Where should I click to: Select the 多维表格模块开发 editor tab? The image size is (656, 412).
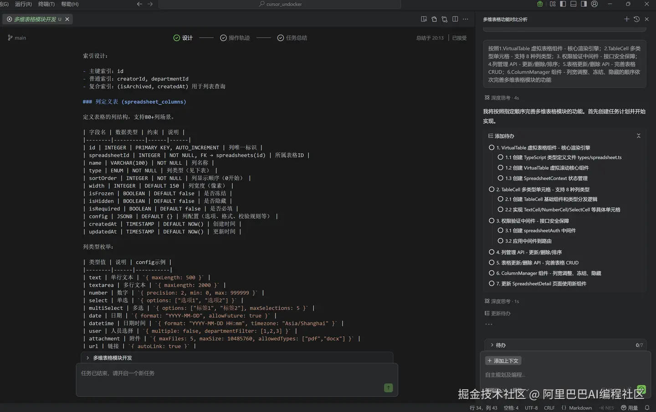click(x=37, y=19)
